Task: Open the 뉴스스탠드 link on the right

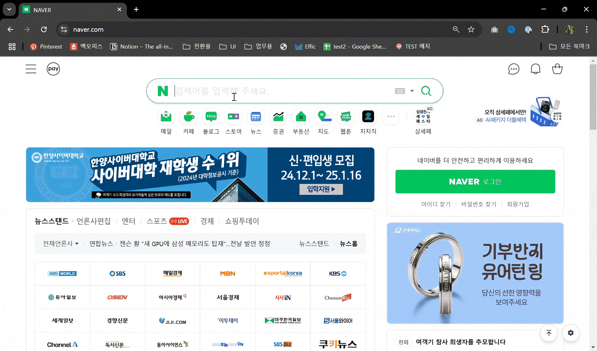Action: tap(314, 243)
